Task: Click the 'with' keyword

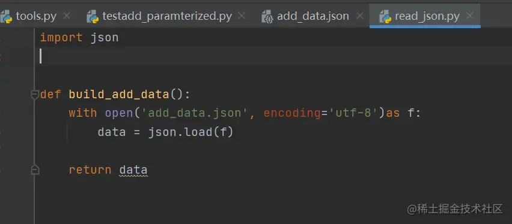Action: [x=83, y=113]
